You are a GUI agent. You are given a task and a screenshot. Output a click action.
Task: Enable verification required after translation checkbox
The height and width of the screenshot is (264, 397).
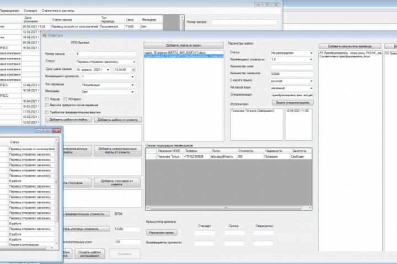47,105
